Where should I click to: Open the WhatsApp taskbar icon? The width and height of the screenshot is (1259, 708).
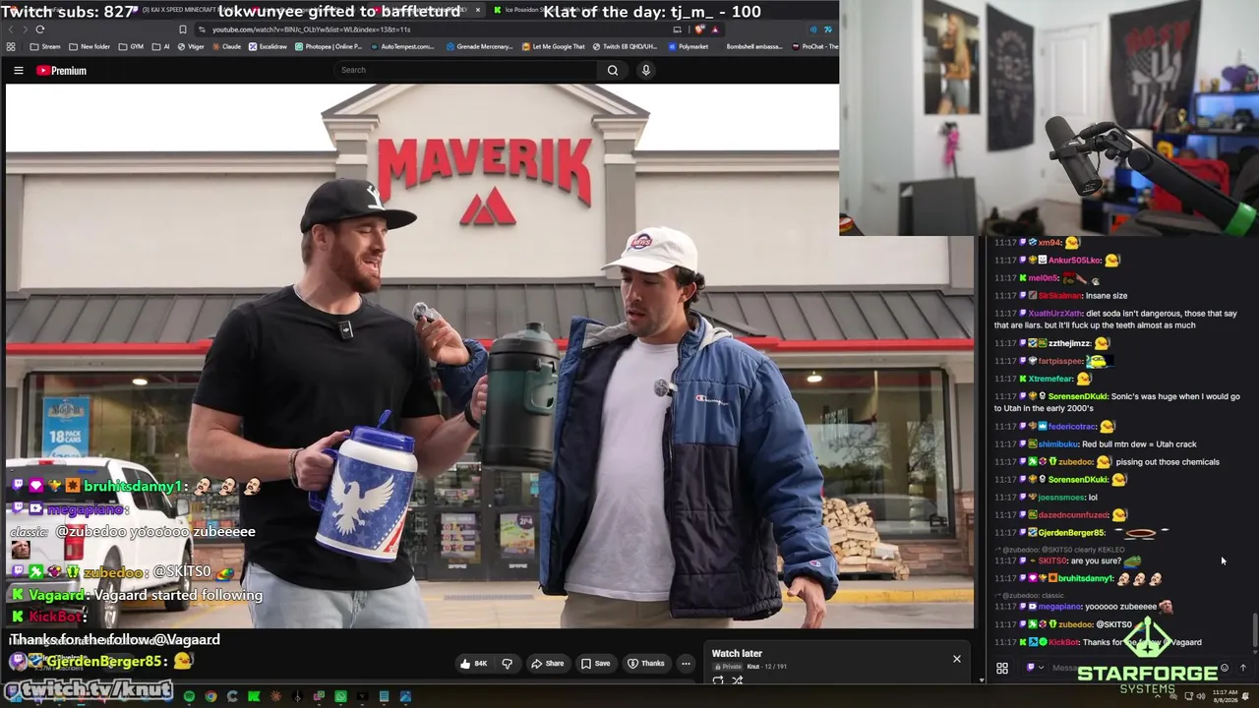[x=340, y=697]
